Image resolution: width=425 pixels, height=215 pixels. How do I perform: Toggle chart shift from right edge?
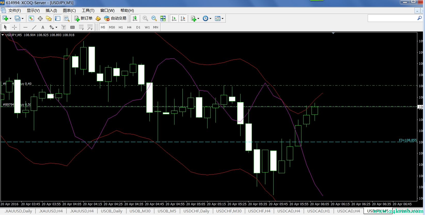183,18
